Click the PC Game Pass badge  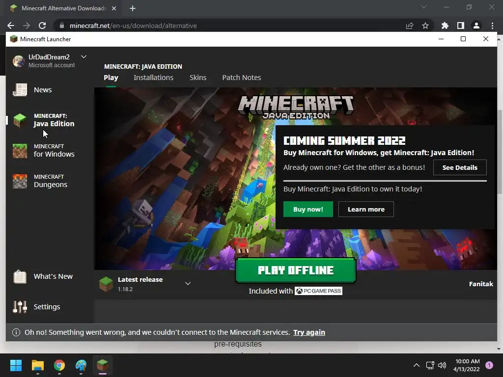tap(318, 291)
